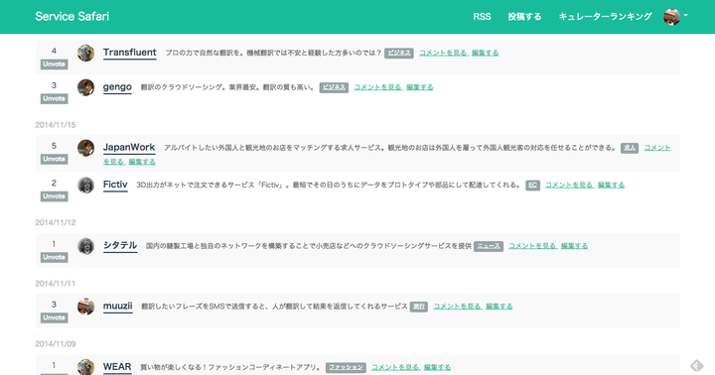715x375 pixels.
Task: Open 投稿する in the navigation bar
Action: pos(524,17)
